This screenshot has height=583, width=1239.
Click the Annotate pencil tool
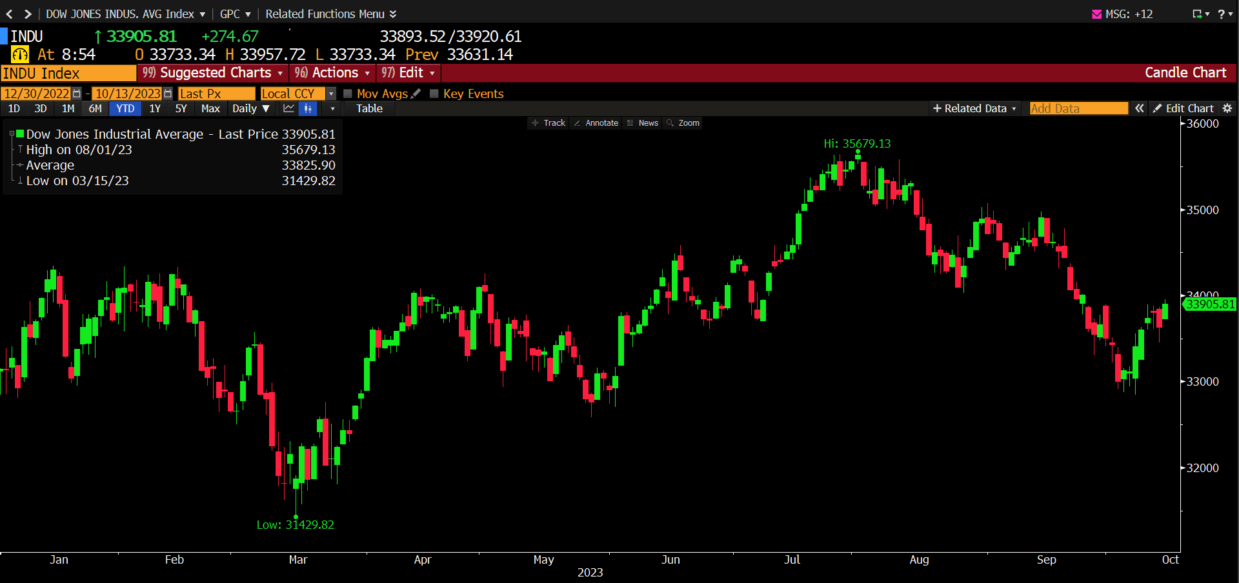(596, 123)
